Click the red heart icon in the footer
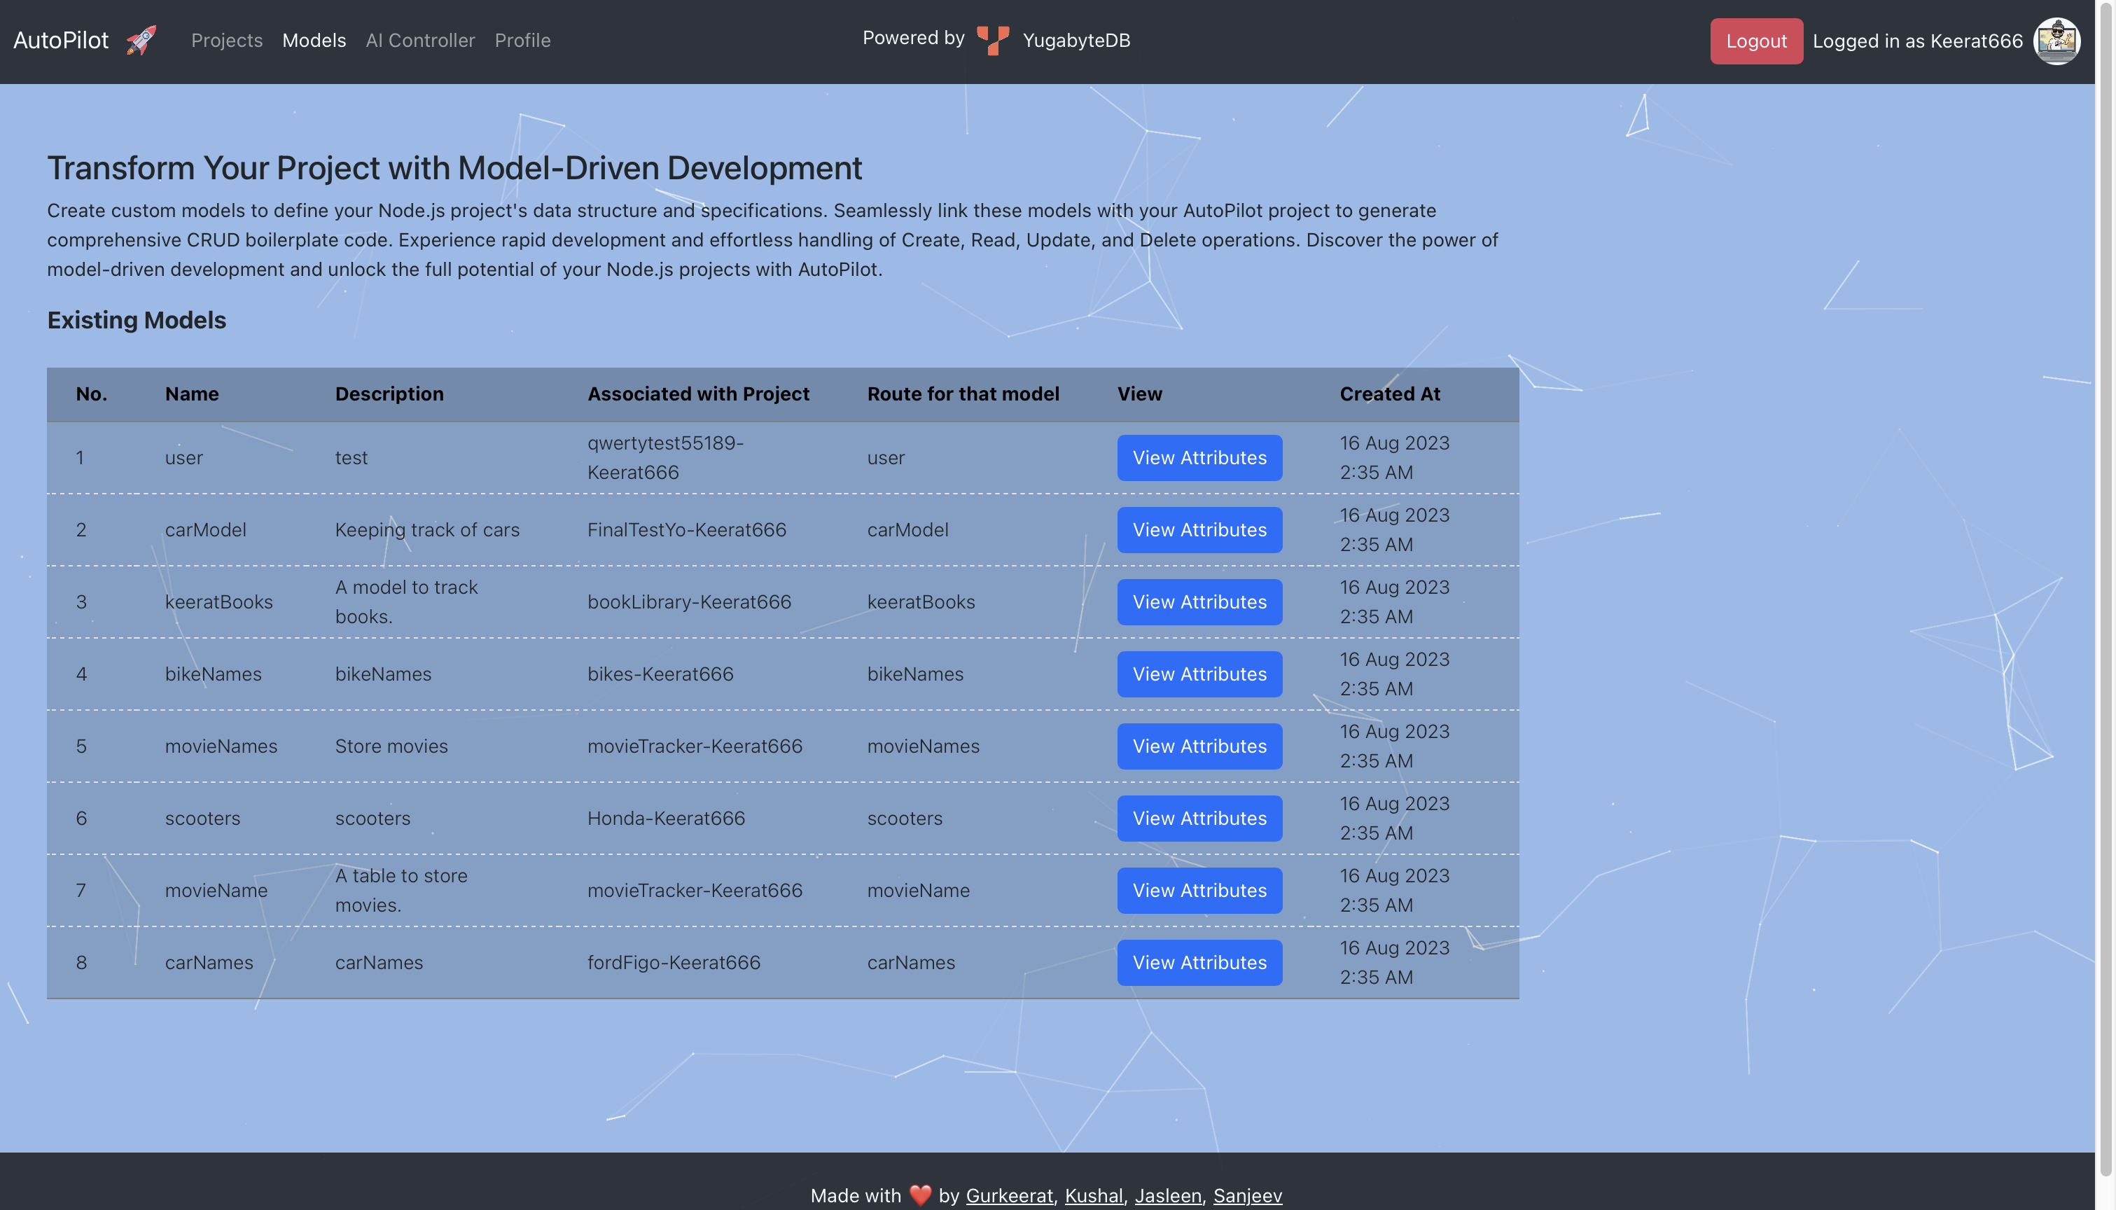Viewport: 2116px width, 1210px height. tap(919, 1195)
